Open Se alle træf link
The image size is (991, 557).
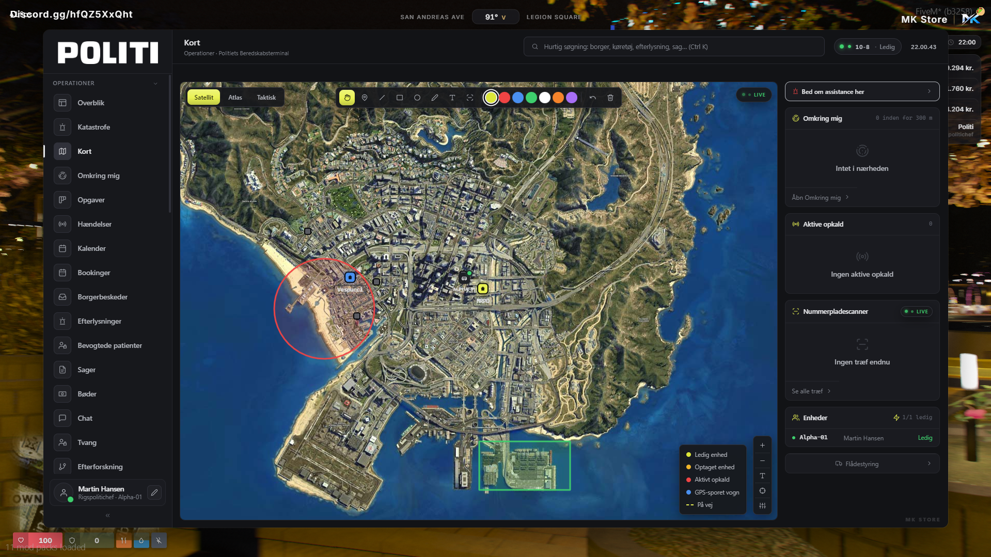pos(811,391)
